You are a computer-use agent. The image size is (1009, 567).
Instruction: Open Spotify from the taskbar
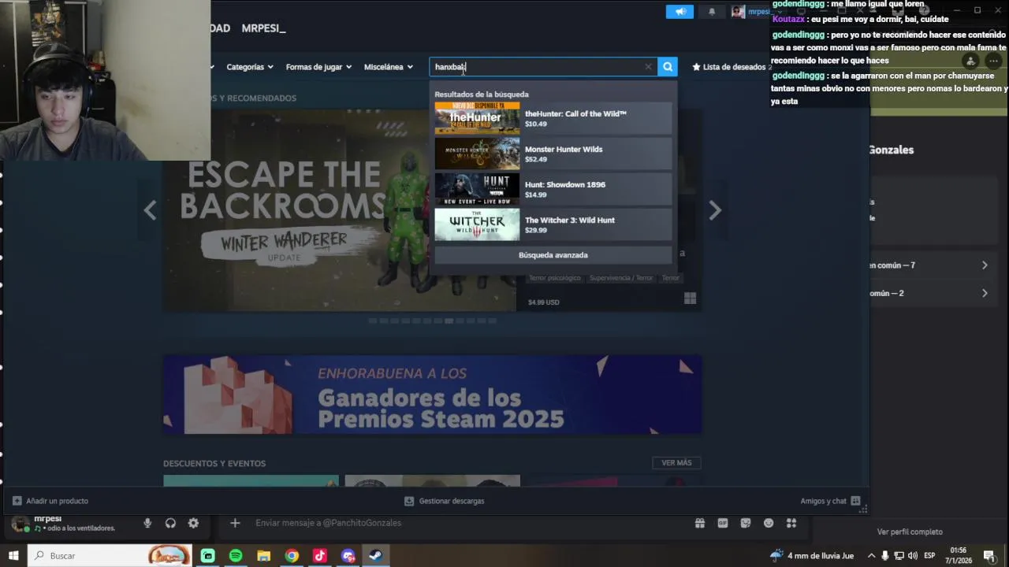tap(236, 556)
